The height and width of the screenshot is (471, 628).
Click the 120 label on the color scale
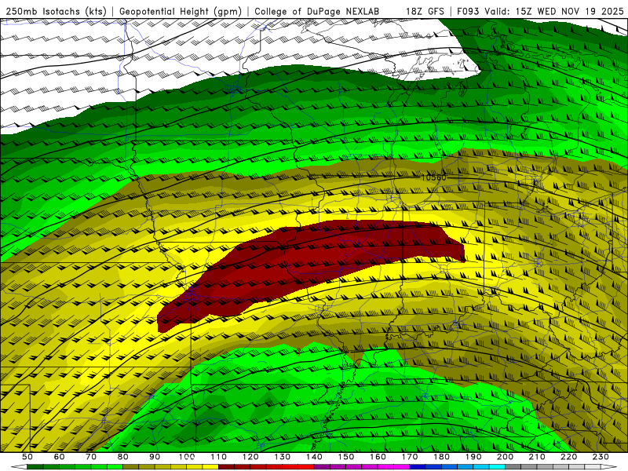point(250,457)
